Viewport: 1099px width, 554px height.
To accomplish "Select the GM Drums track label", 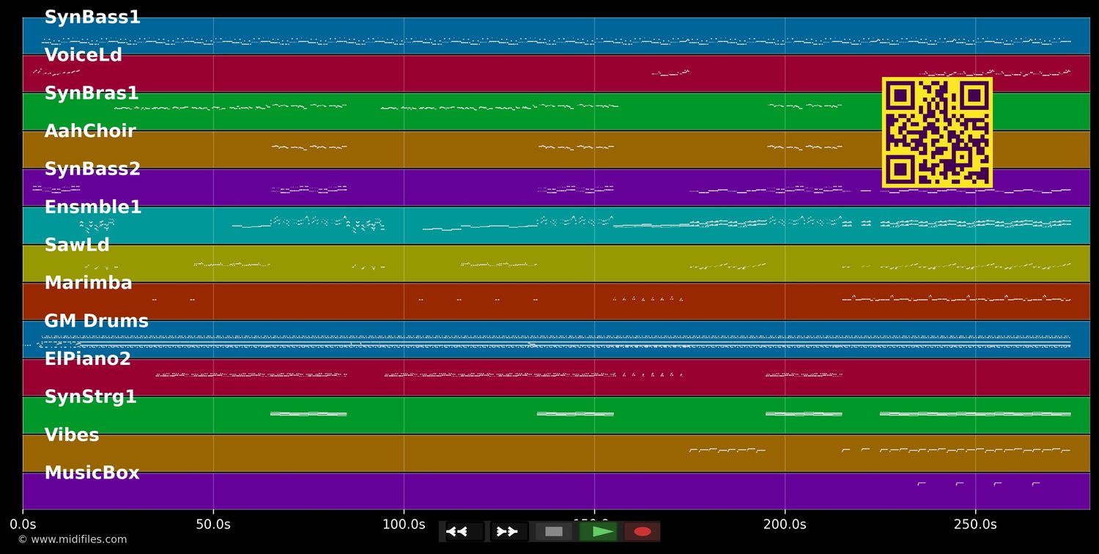I will pyautogui.click(x=97, y=320).
